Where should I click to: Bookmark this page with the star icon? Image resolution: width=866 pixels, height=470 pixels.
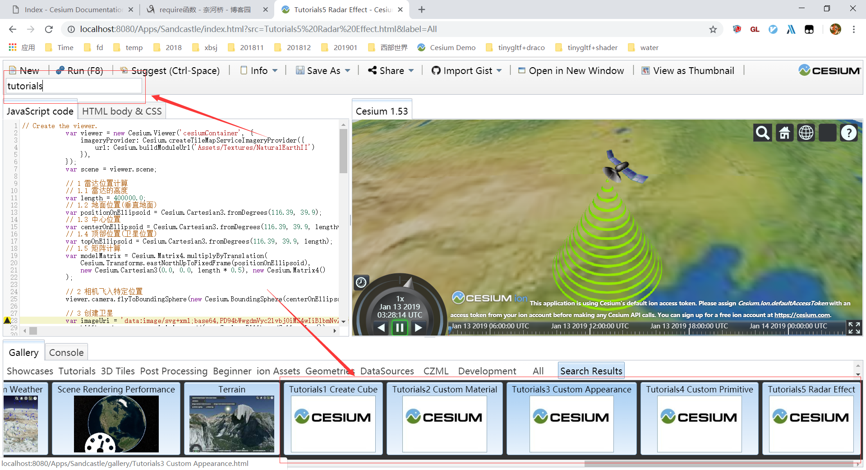point(713,29)
